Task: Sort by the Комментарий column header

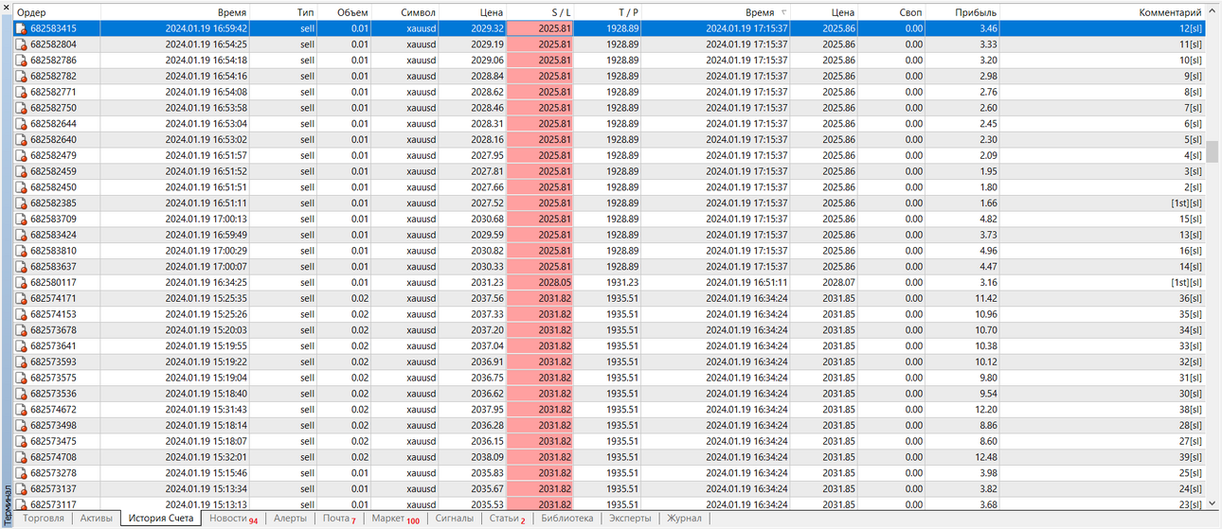Action: coord(1102,12)
